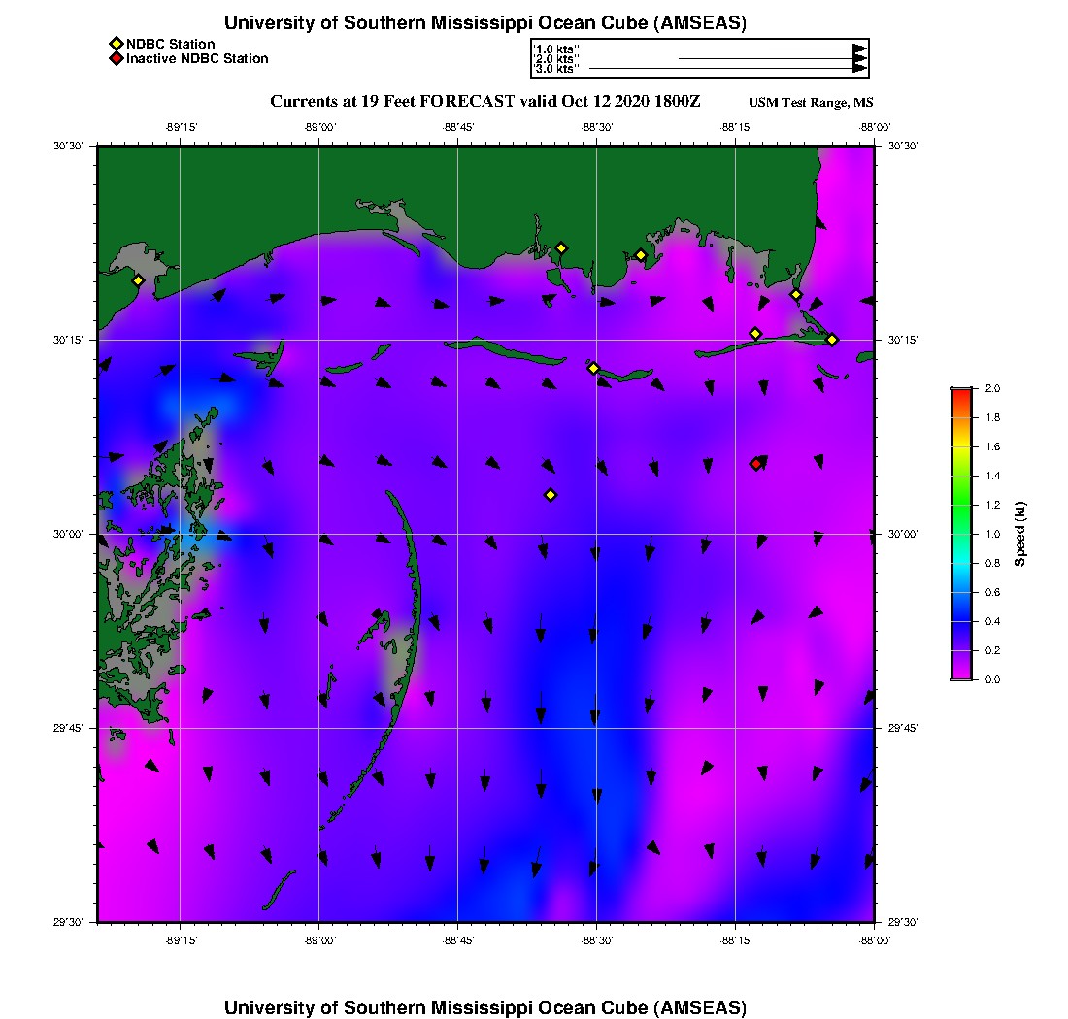Viewport: 1068px width, 1019px height.
Task: Select the northernmost yellow NDBC station marker
Action: click(x=561, y=247)
